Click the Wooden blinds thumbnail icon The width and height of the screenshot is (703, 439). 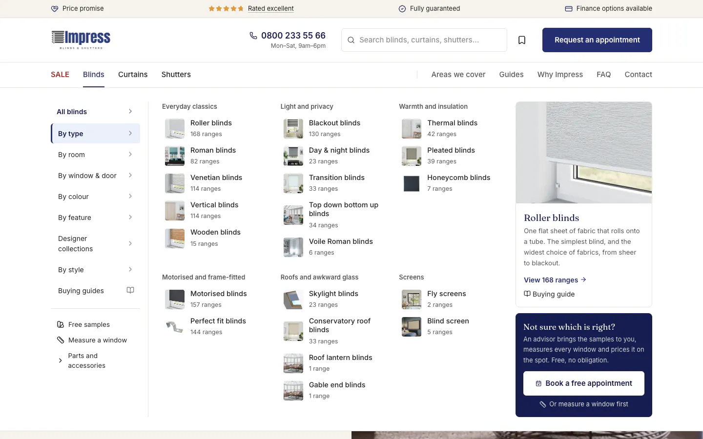tap(175, 238)
